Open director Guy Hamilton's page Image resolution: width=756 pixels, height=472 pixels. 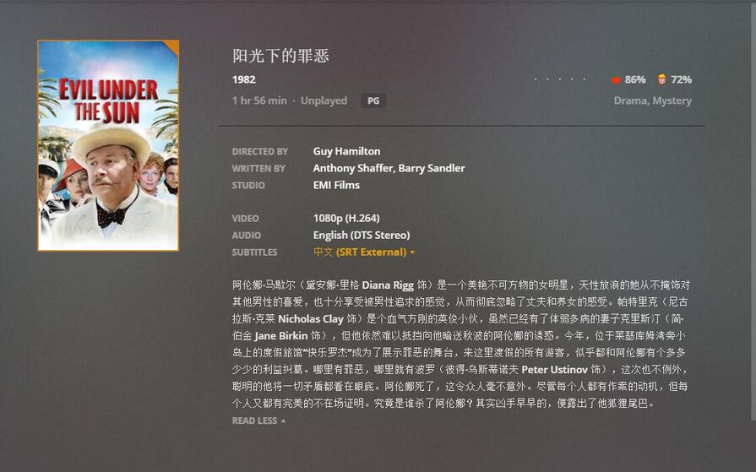(x=346, y=151)
